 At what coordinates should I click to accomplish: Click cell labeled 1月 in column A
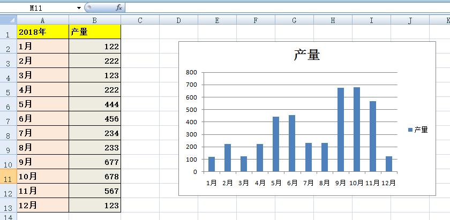(43, 46)
